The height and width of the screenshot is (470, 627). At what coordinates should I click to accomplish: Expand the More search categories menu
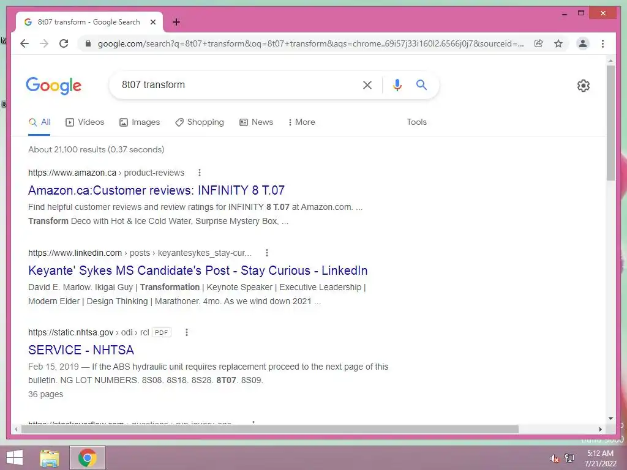(301, 122)
